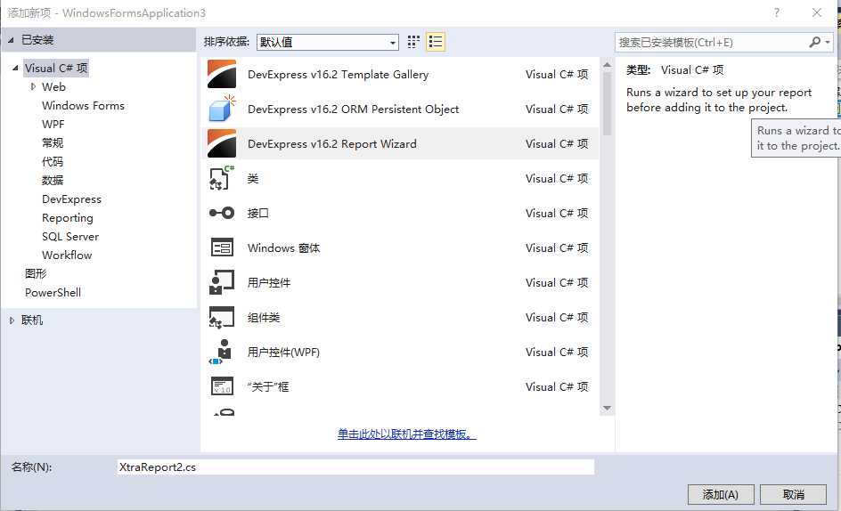Click the template list scrollbar thumb

tap(608, 103)
